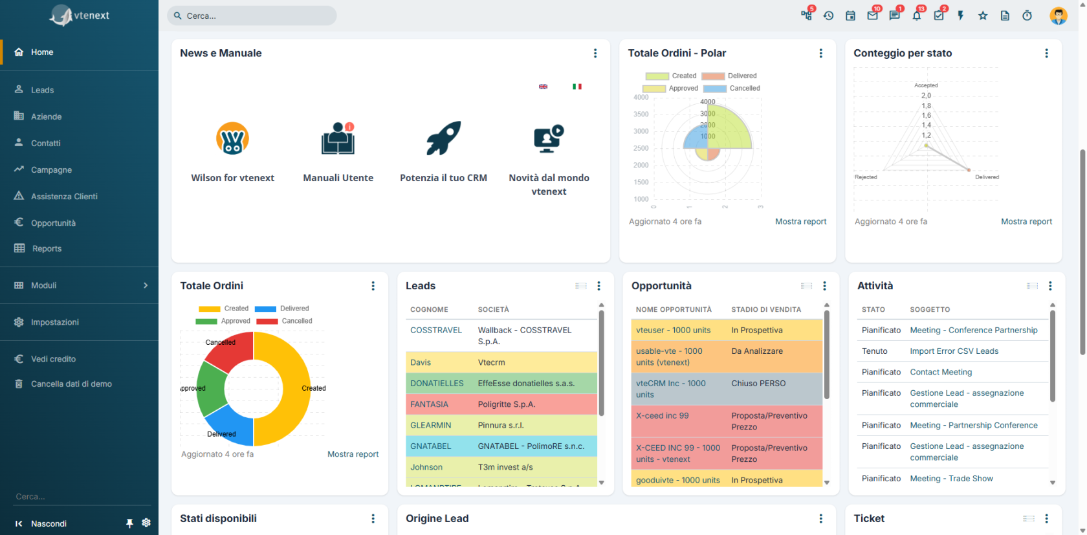This screenshot has height=535, width=1087.
Task: Open the Wilson for vtenext icon
Action: pos(232,138)
